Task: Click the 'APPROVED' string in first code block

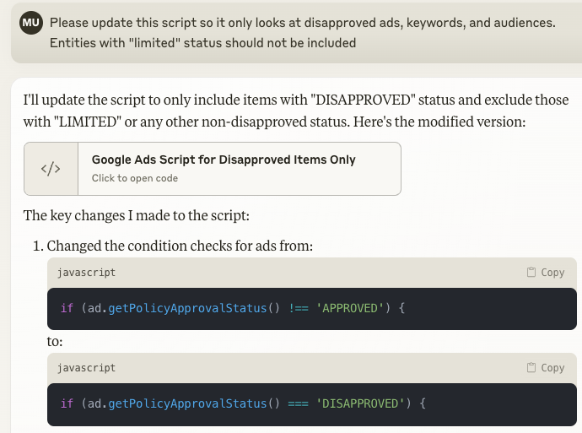Action: (x=347, y=308)
